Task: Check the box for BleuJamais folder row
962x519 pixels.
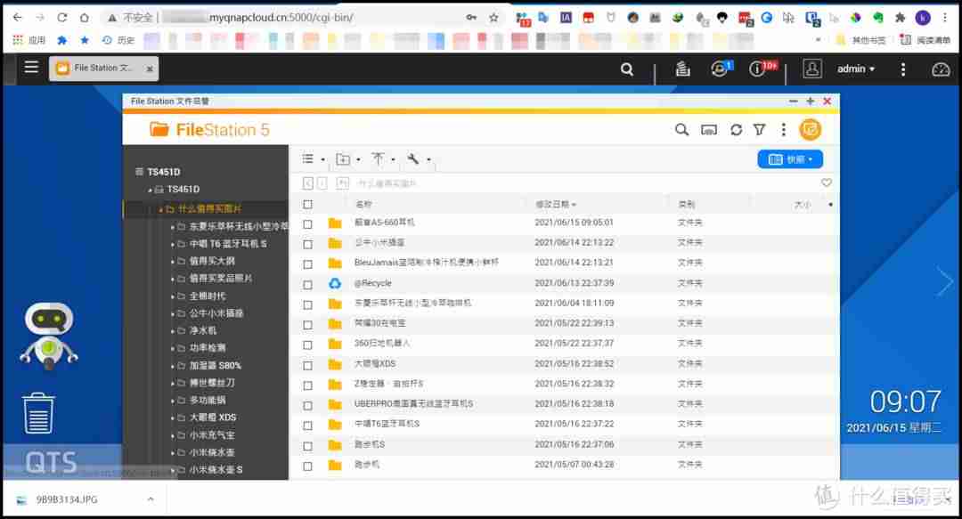Action: tap(307, 264)
